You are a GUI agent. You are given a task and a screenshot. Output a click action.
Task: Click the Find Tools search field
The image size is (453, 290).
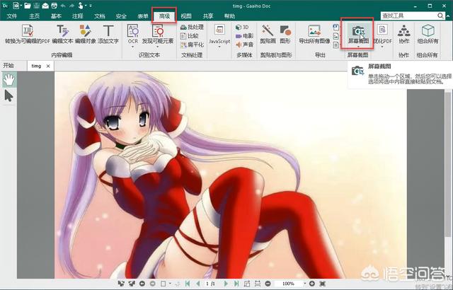click(x=408, y=16)
